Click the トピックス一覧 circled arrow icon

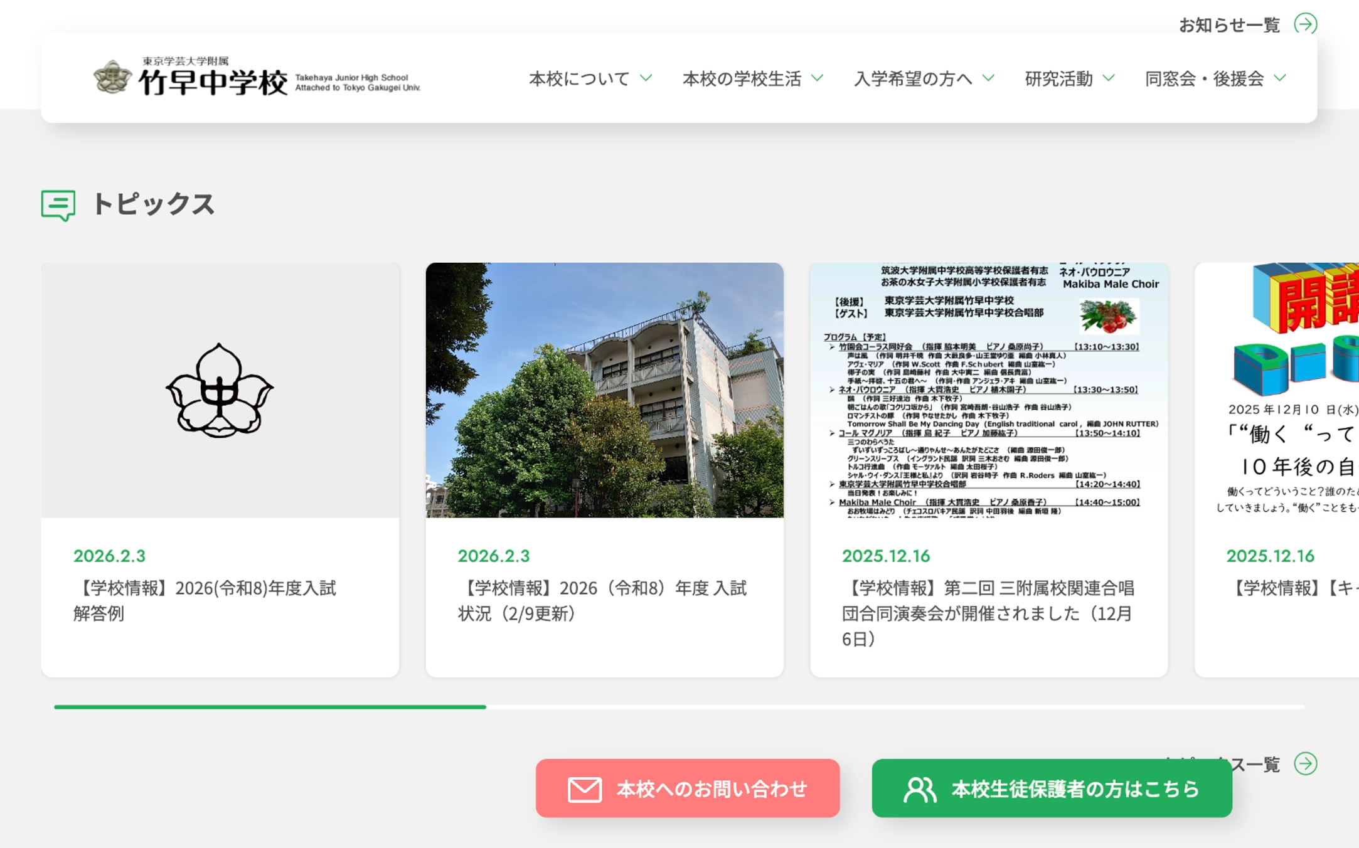point(1306,763)
